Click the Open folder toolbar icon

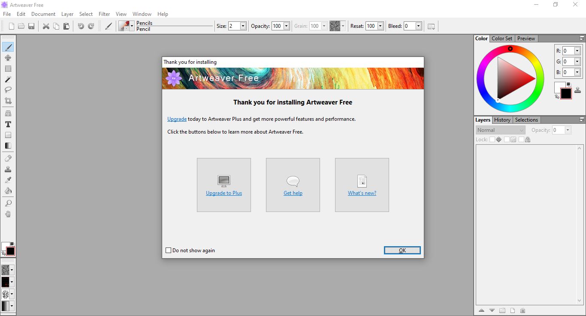(x=21, y=26)
